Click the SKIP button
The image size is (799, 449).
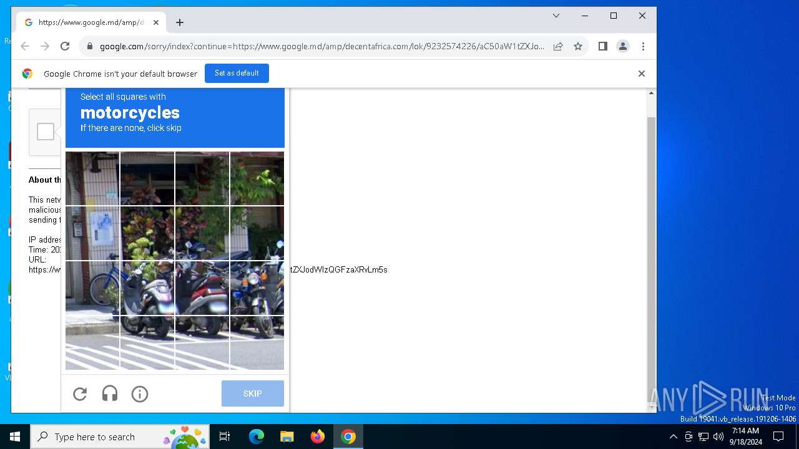tap(253, 393)
